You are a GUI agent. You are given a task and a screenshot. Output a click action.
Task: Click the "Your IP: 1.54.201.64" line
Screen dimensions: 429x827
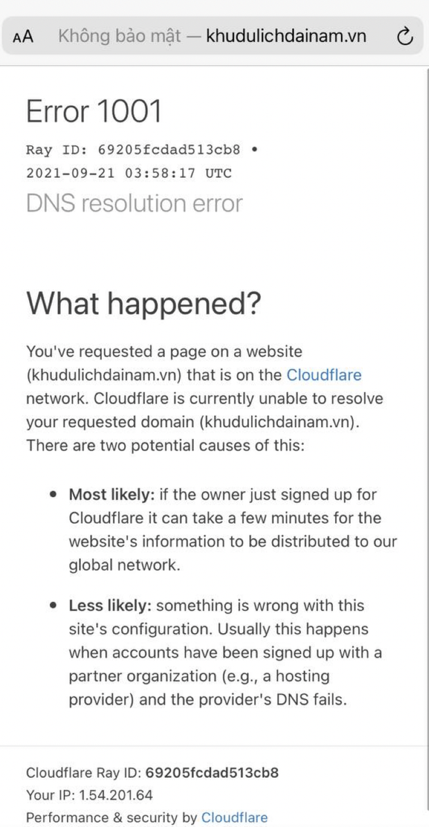(89, 795)
